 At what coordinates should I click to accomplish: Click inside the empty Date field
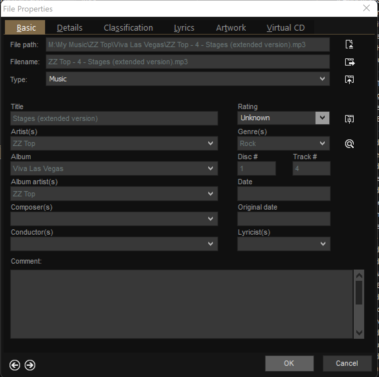point(284,193)
